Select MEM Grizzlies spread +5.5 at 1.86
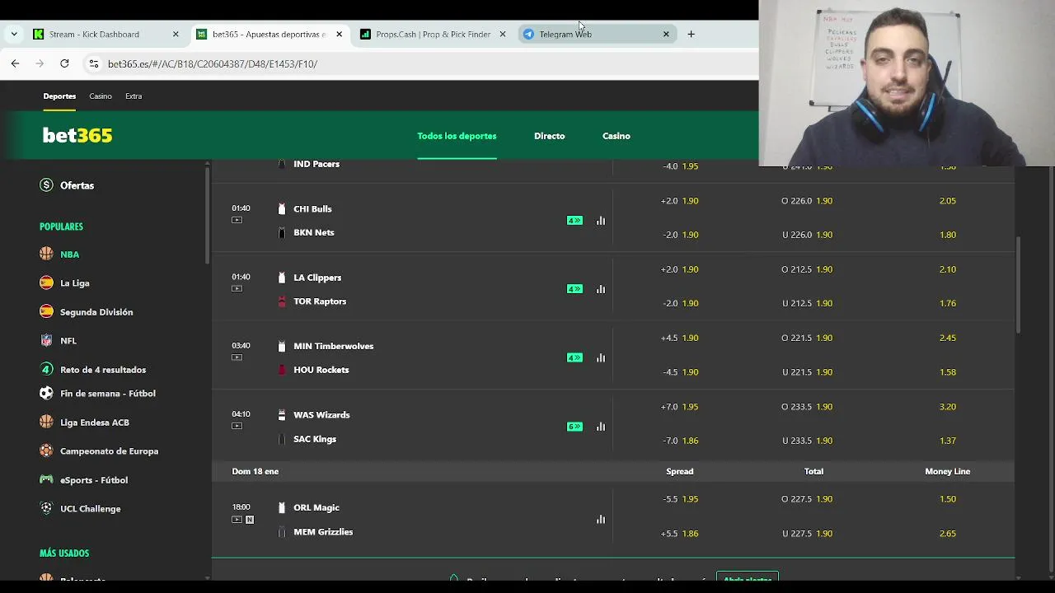The width and height of the screenshot is (1055, 593). [x=679, y=534]
